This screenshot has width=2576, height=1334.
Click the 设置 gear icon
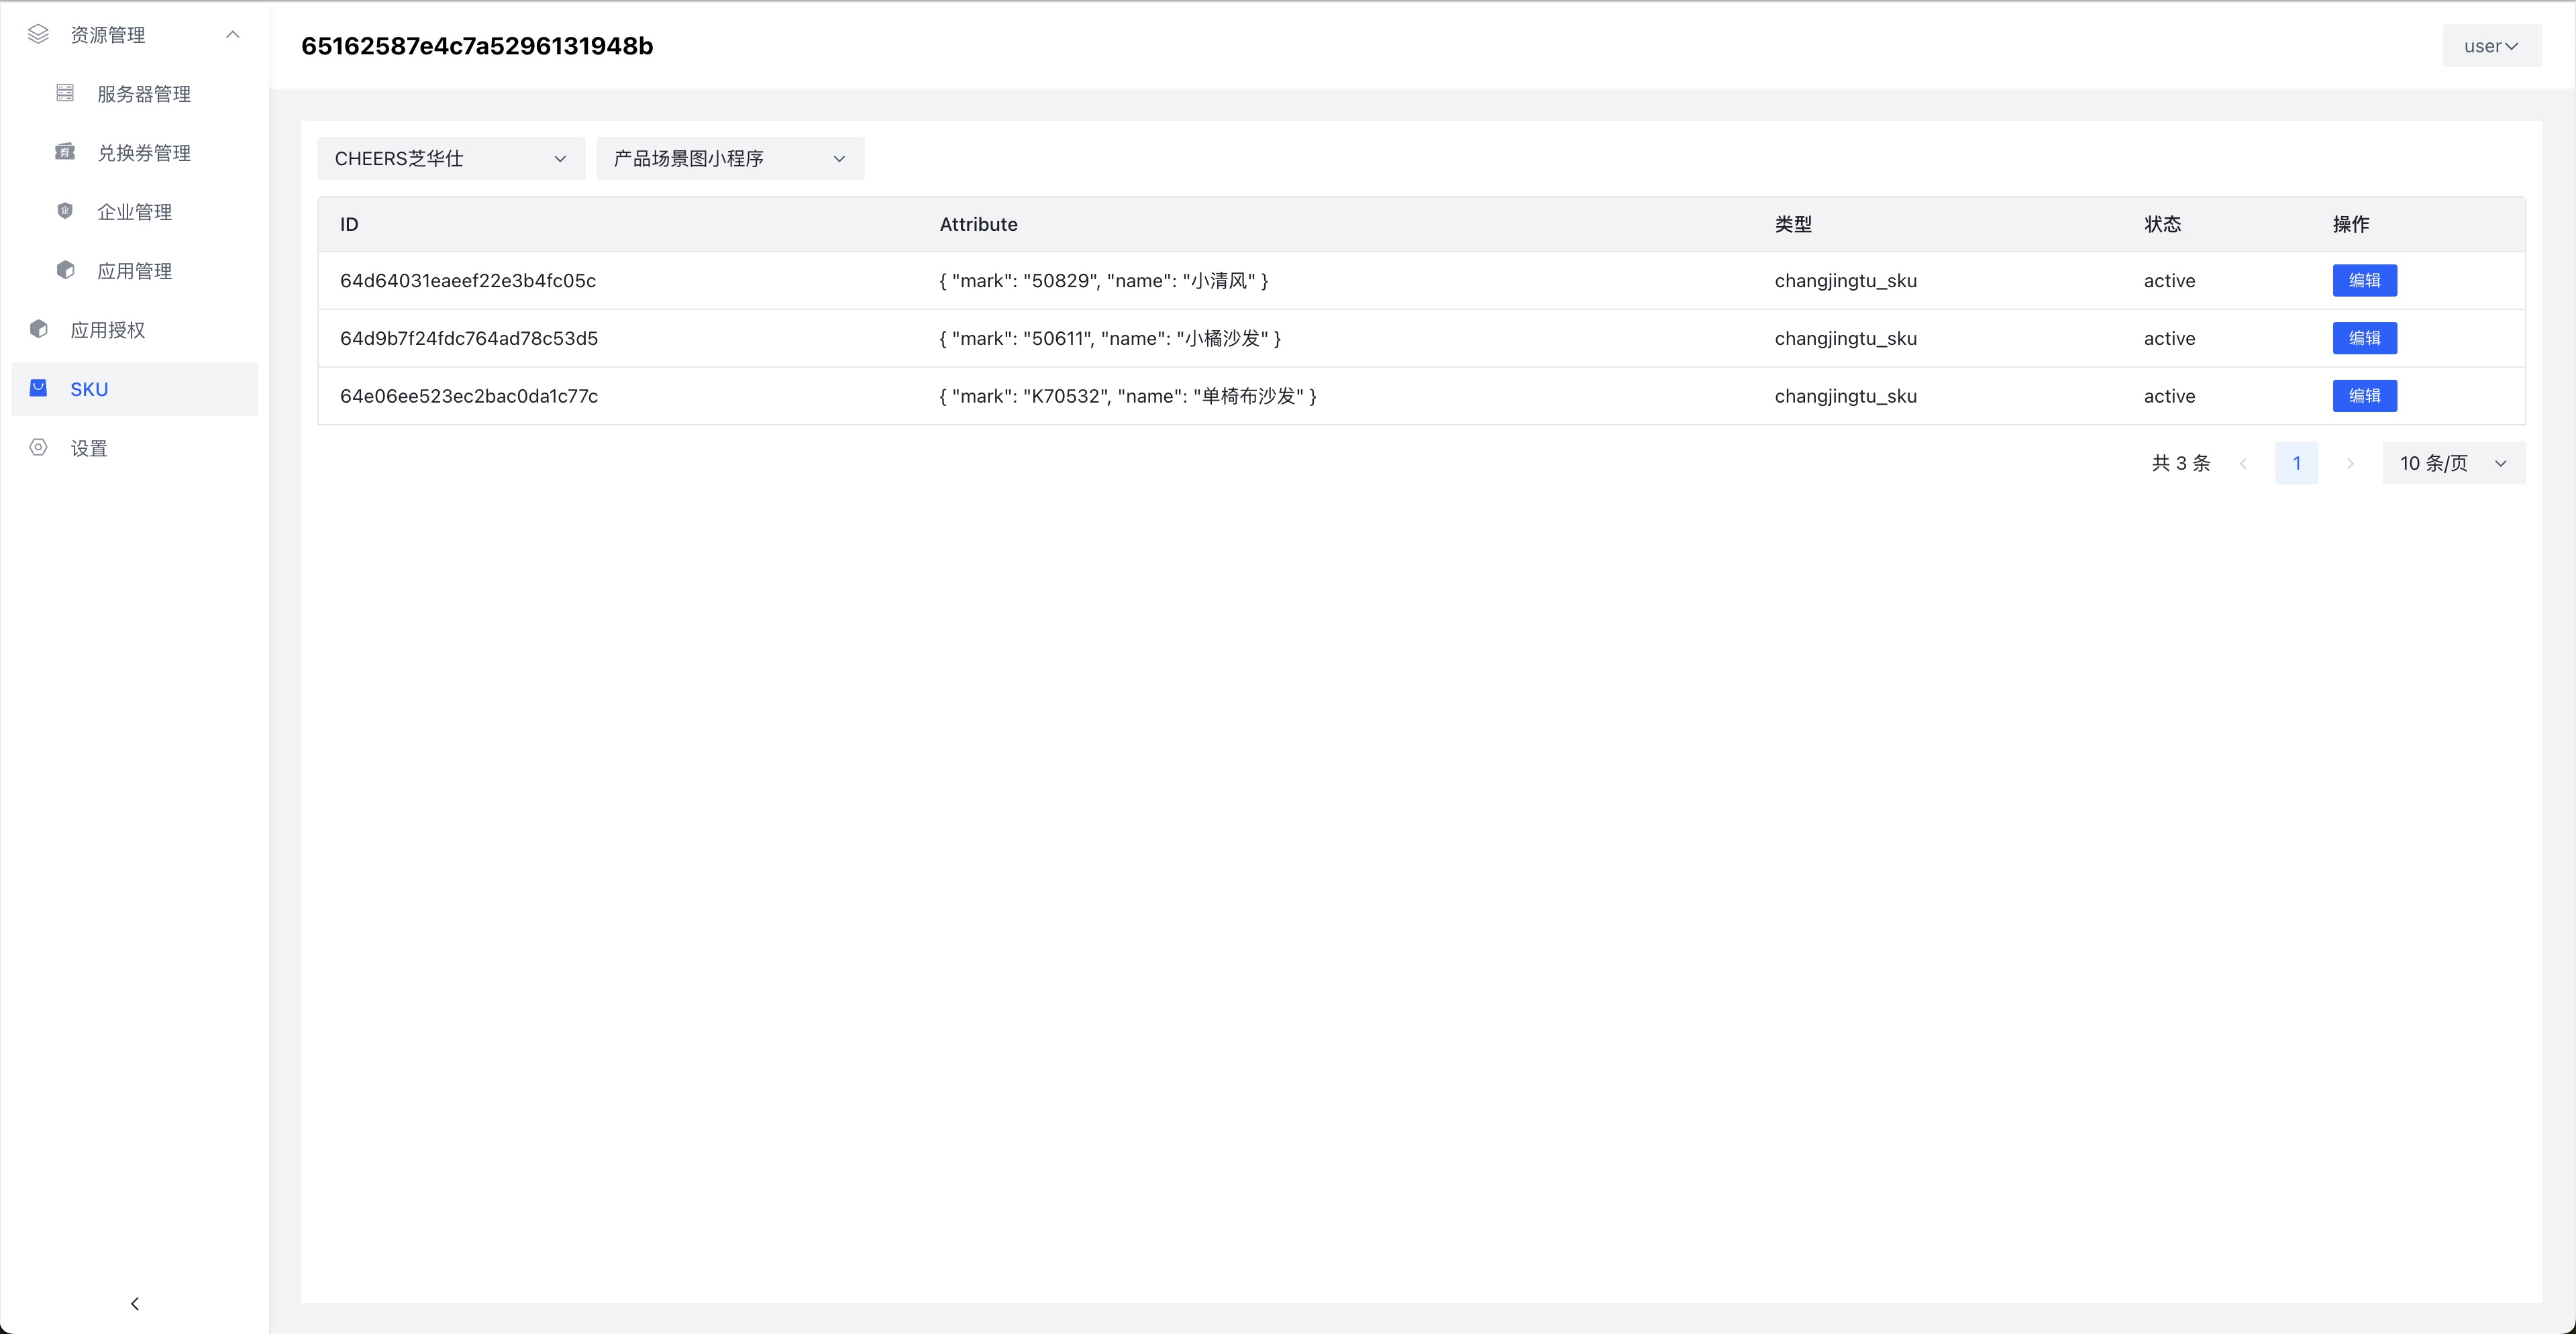[x=38, y=447]
